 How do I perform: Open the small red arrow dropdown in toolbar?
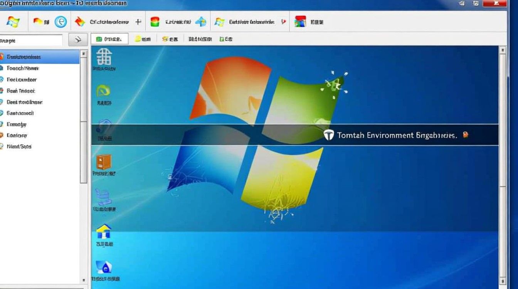tap(283, 22)
